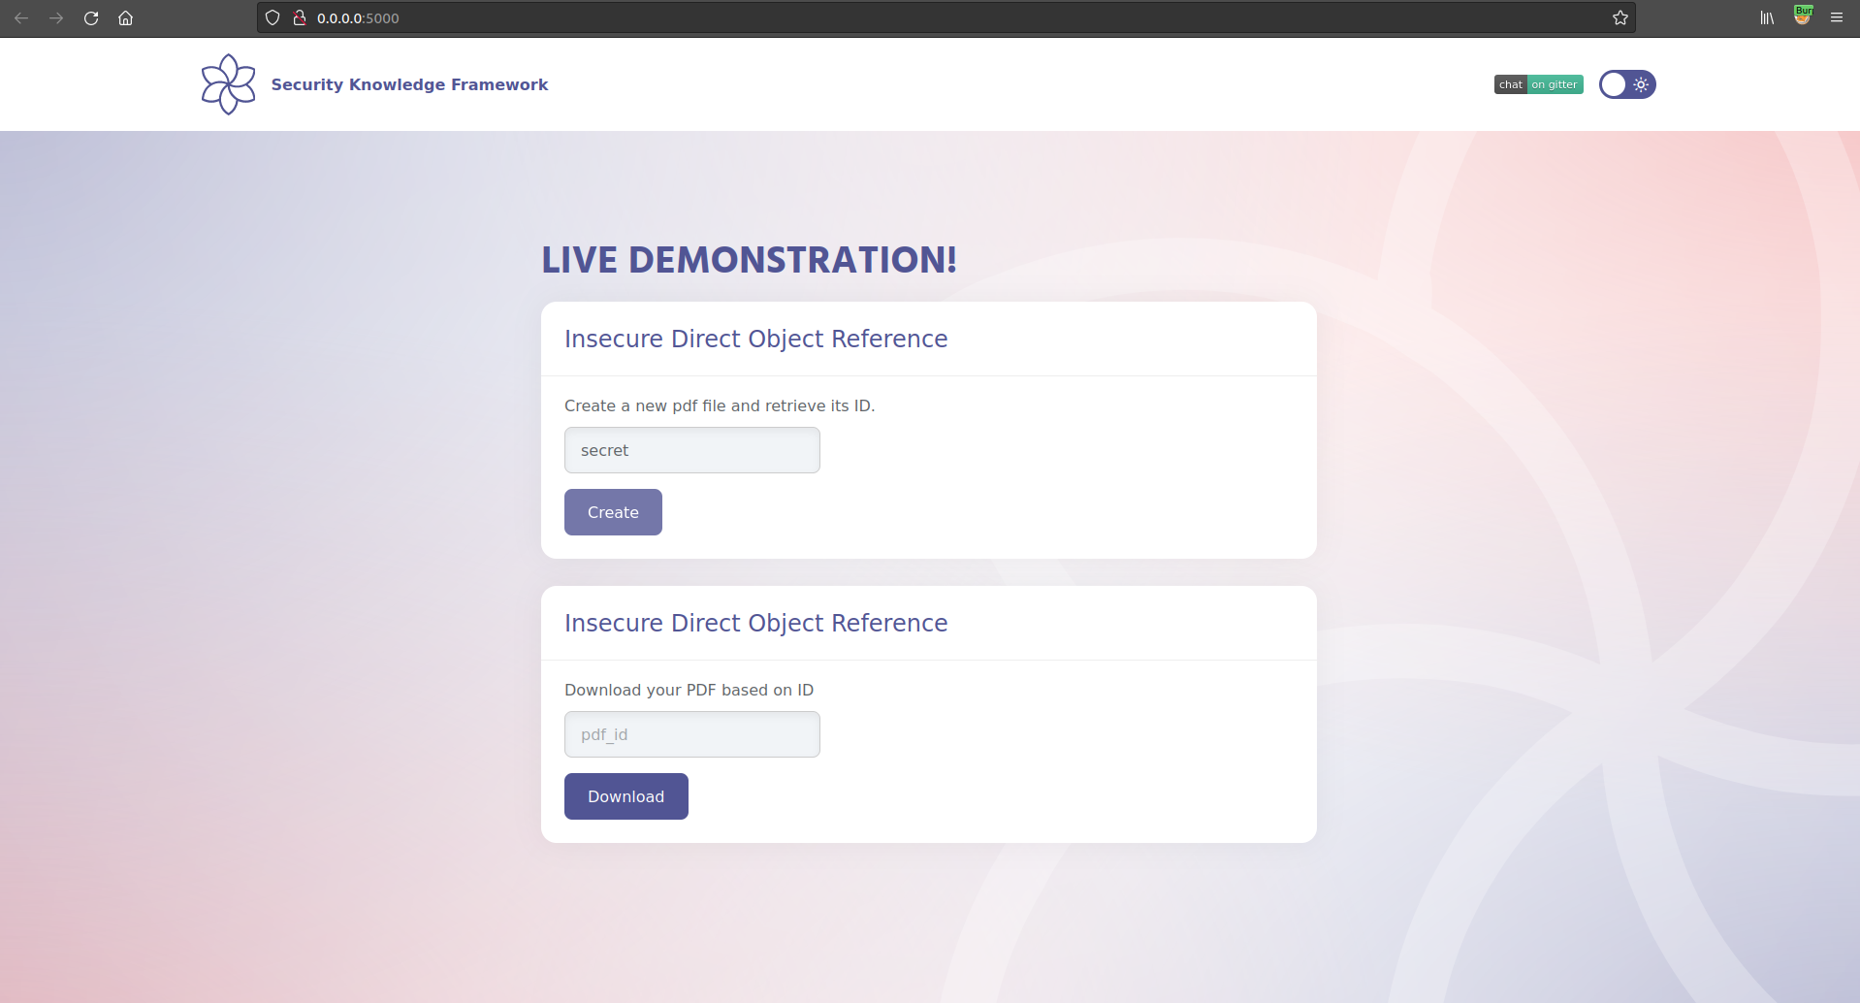View site connection security lock info

(x=300, y=18)
